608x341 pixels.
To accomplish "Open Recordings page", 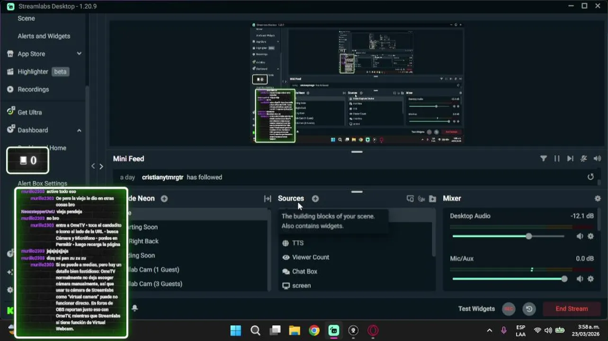I will point(33,89).
